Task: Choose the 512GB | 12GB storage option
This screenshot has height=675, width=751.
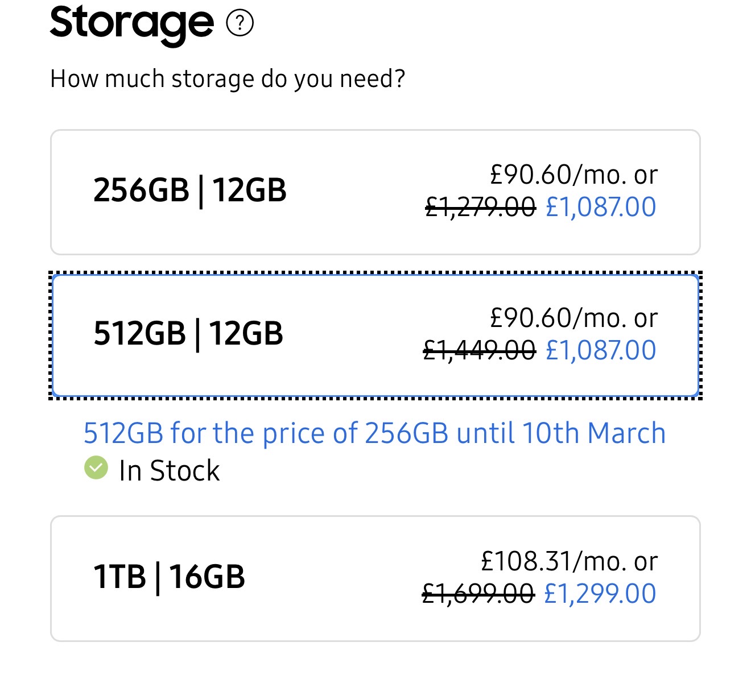Action: 375,336
